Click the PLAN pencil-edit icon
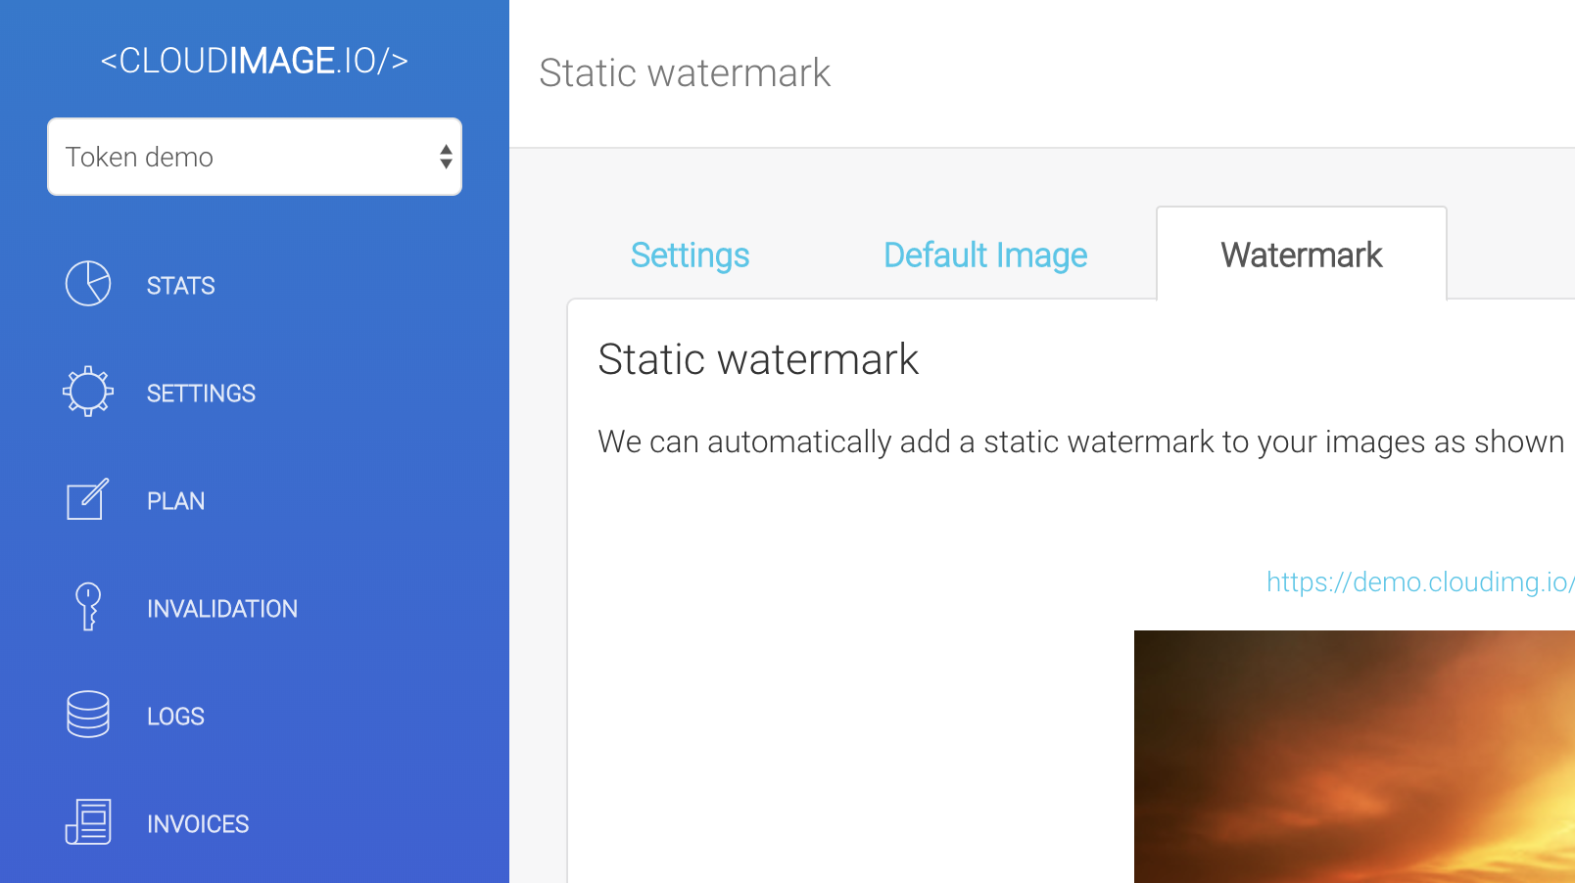The image size is (1575, 883). click(87, 499)
